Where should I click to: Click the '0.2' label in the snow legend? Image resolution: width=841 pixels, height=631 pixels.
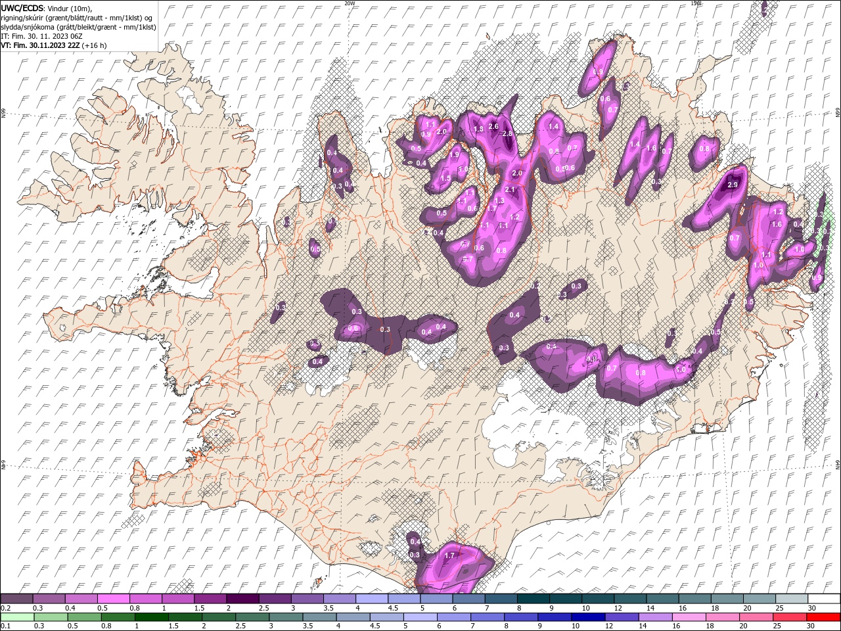point(5,608)
